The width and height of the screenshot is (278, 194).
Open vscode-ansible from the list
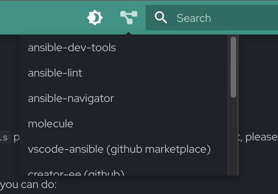[66, 149]
